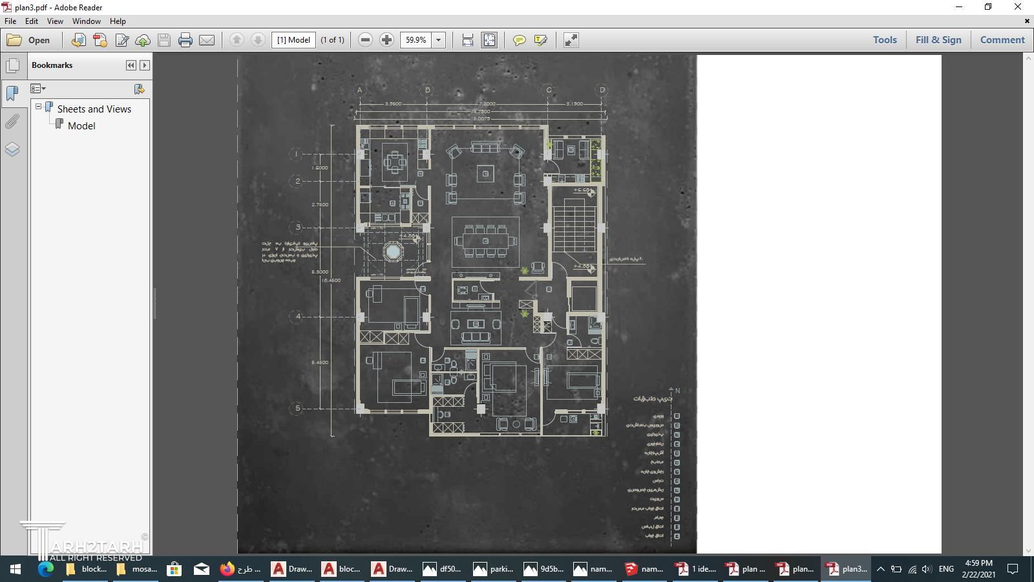The height and width of the screenshot is (582, 1034).
Task: Toggle the Layers panel in sidebar
Action: (x=12, y=149)
